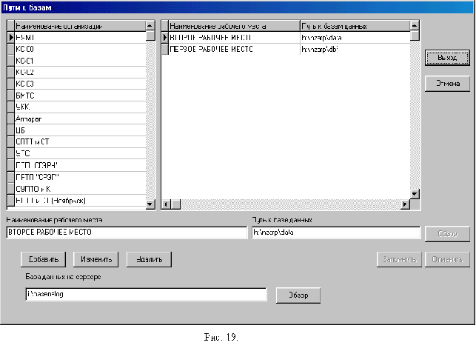Click the workplace name column header
476x351 pixels.
[x=234, y=26]
